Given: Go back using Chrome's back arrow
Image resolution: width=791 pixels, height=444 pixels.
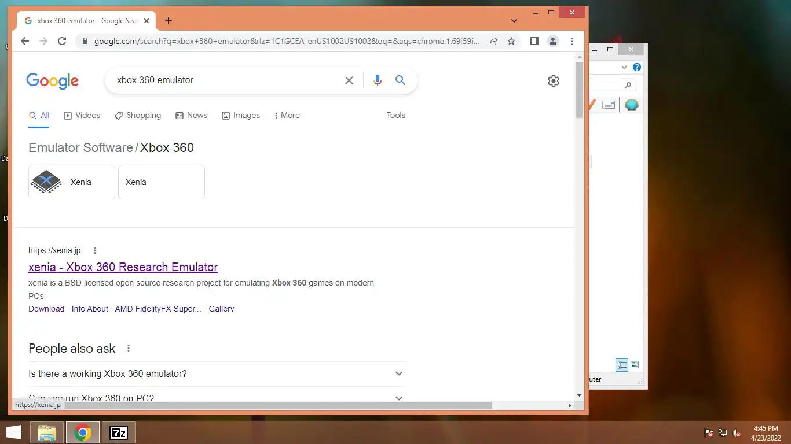Looking at the screenshot, I should 24,41.
